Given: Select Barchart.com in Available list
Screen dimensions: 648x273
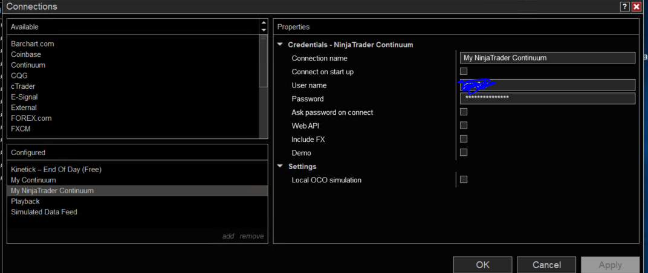Looking at the screenshot, I should coord(33,43).
